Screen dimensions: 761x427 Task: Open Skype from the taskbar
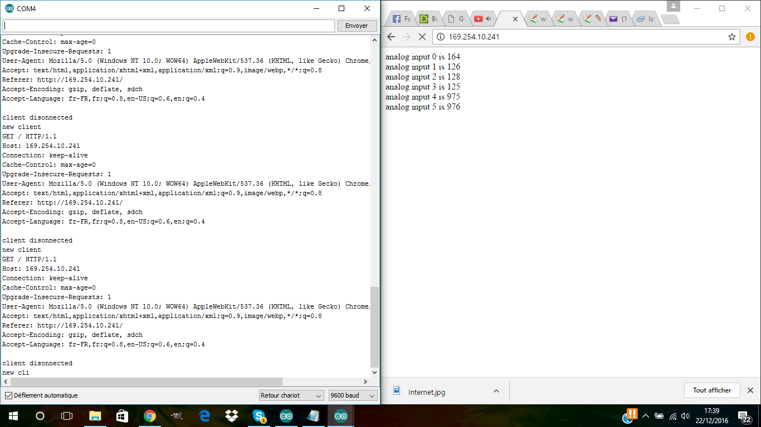pyautogui.click(x=258, y=415)
